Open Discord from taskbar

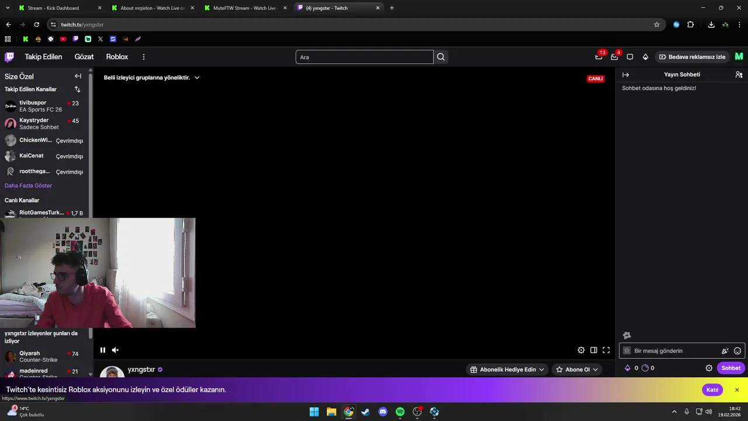tap(383, 412)
